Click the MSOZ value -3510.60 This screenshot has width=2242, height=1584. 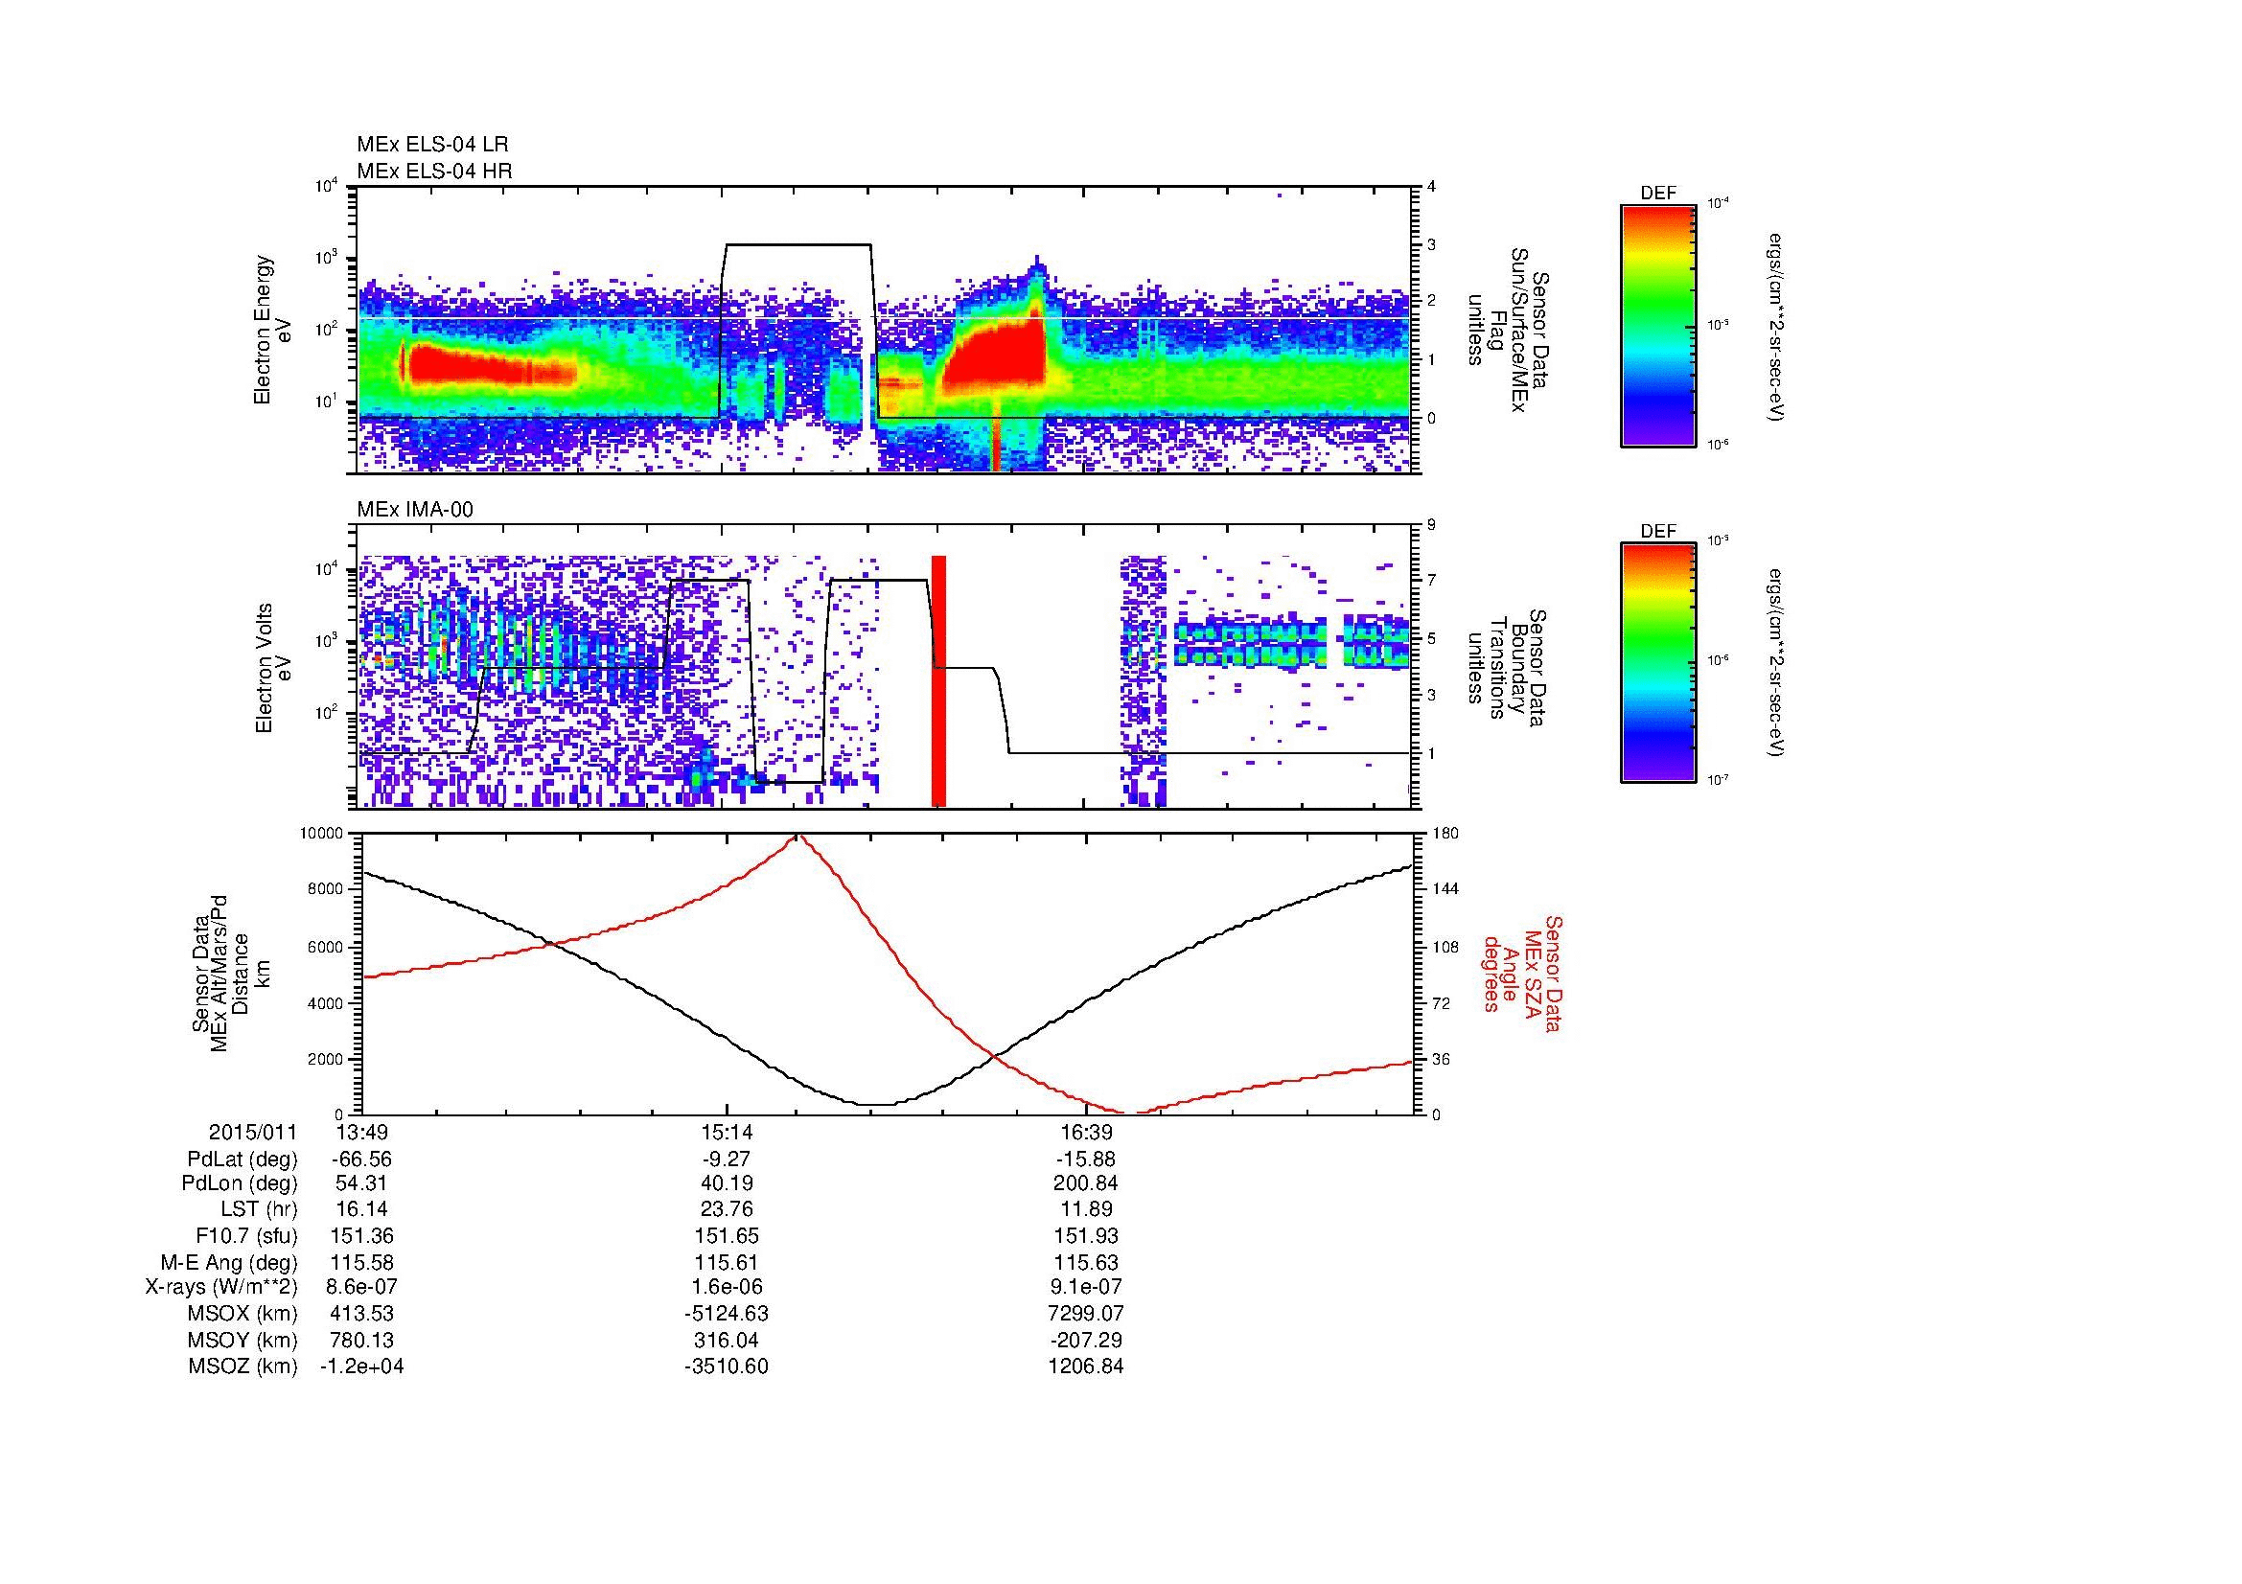[x=727, y=1367]
